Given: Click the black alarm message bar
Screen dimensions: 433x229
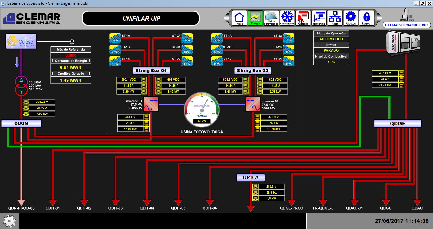Looking at the screenshot, I should click(x=163, y=220).
